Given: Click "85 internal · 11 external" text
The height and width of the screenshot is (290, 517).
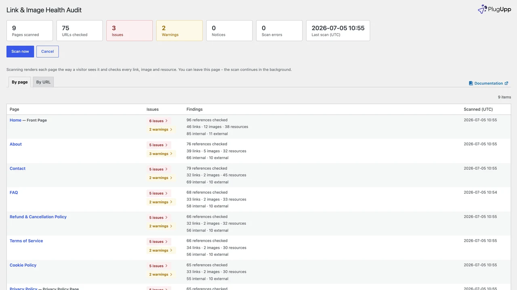Looking at the screenshot, I should tap(207, 134).
